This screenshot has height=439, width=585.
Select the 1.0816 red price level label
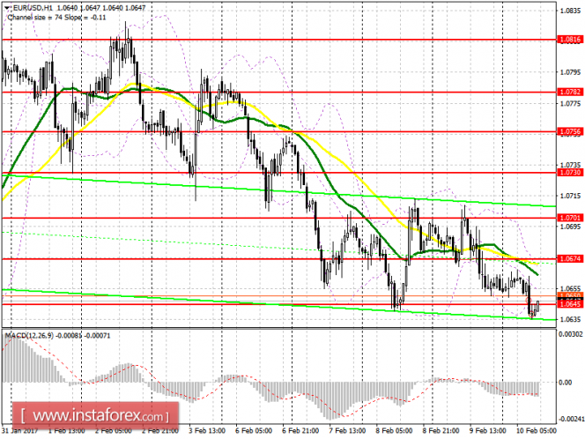pos(570,39)
